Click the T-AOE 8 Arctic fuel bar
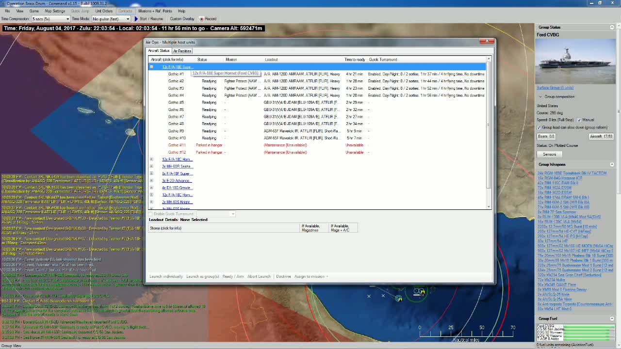 (588, 339)
